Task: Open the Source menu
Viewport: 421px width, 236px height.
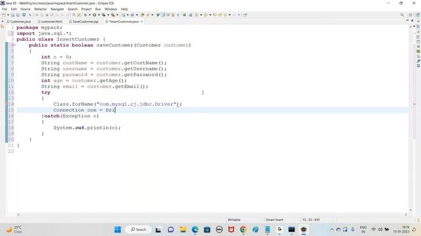Action: click(x=26, y=9)
